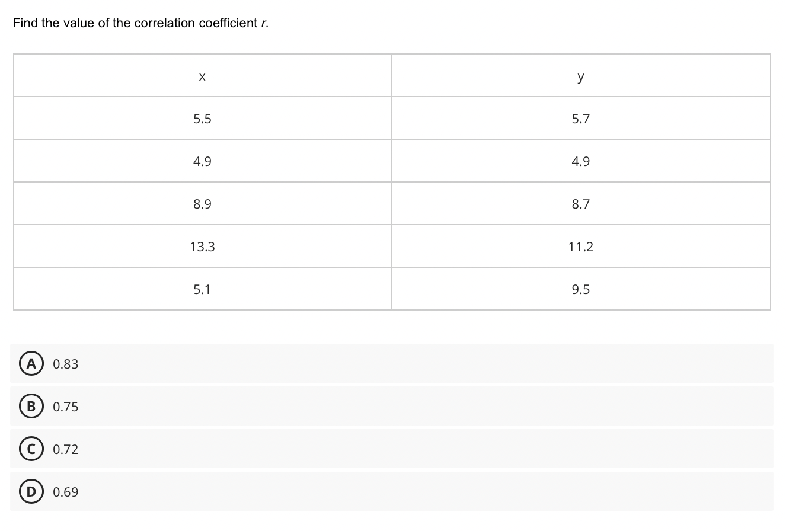Select answer choice B circle

point(31,407)
